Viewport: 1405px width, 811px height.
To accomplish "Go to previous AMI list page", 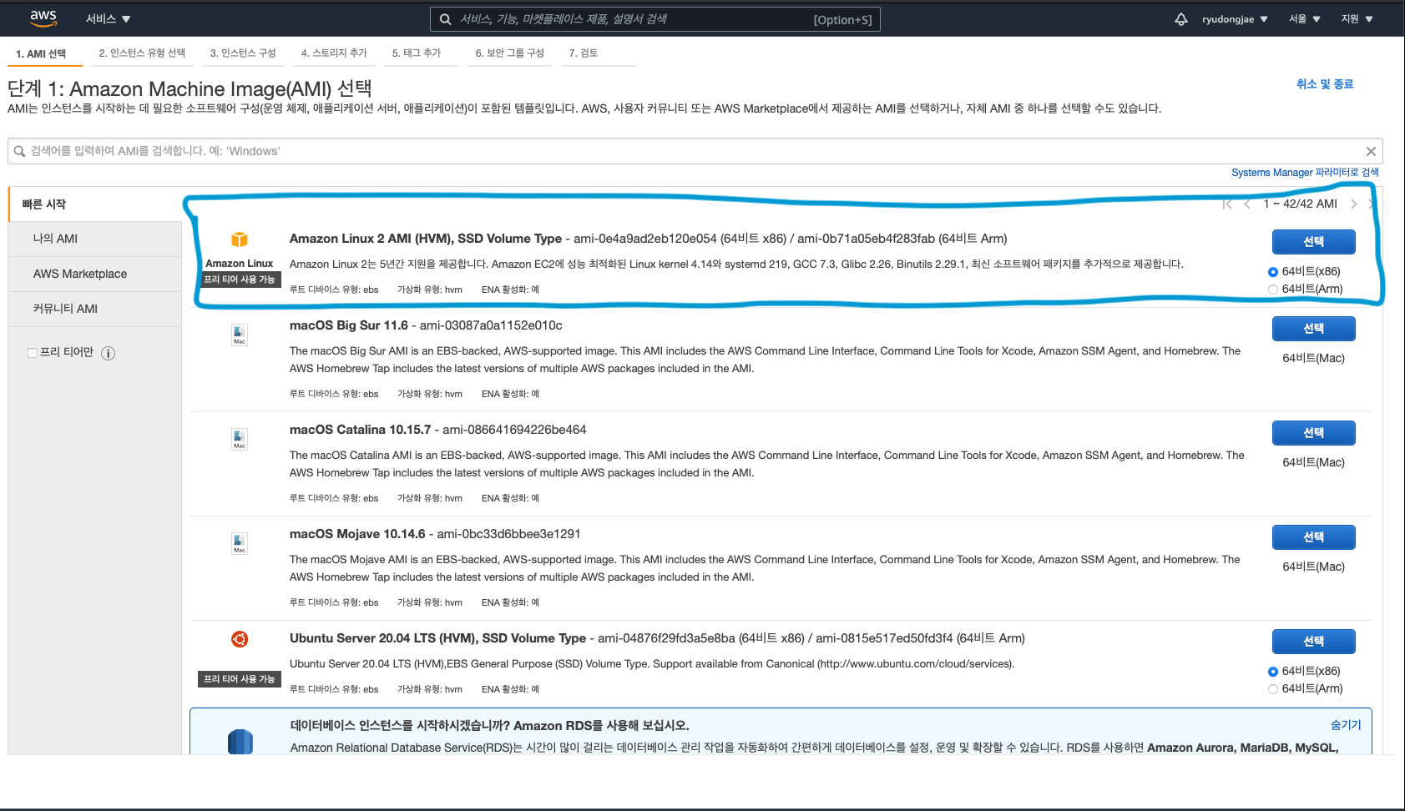I will click(x=1247, y=204).
